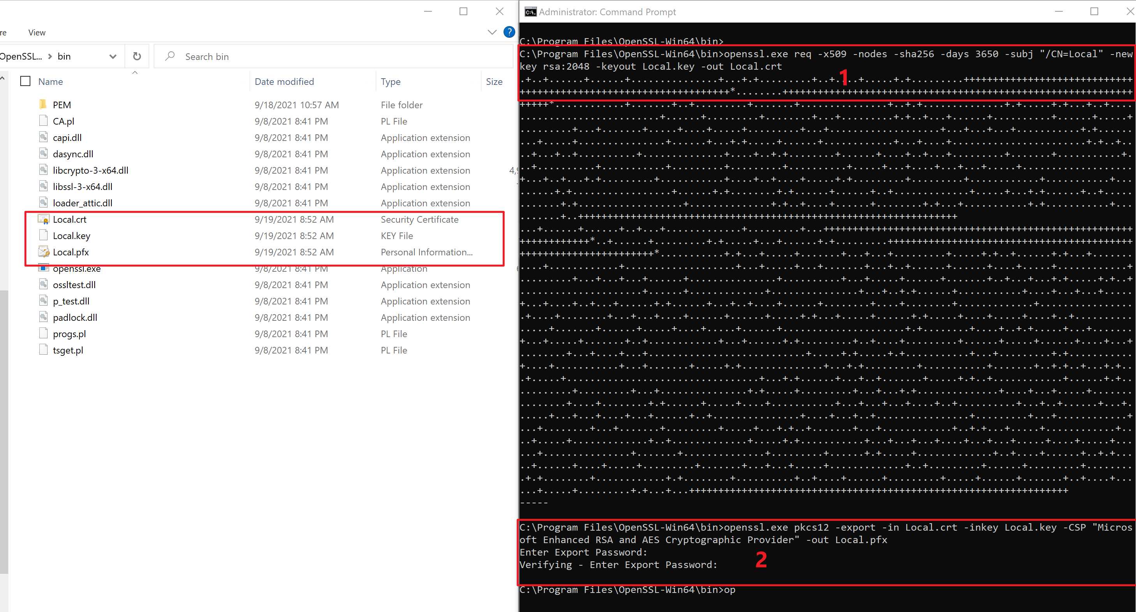Viewport: 1136px width, 612px height.
Task: Open the Local.key file
Action: 71,235
